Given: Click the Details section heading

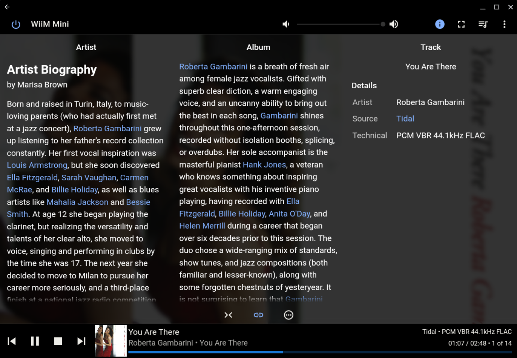Looking at the screenshot, I should (364, 86).
